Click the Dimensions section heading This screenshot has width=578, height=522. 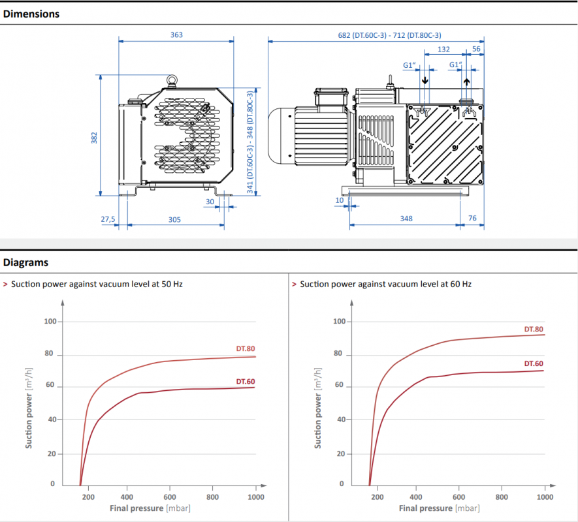tap(31, 14)
